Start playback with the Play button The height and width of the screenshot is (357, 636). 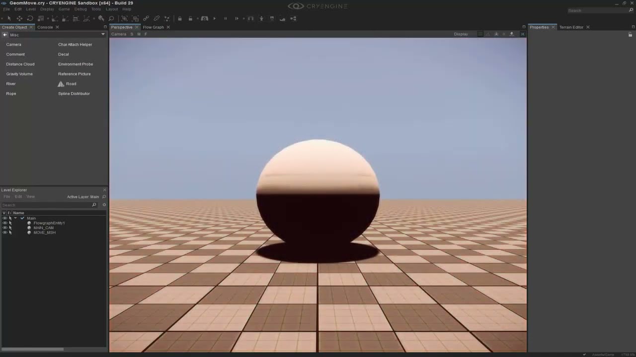(x=215, y=18)
